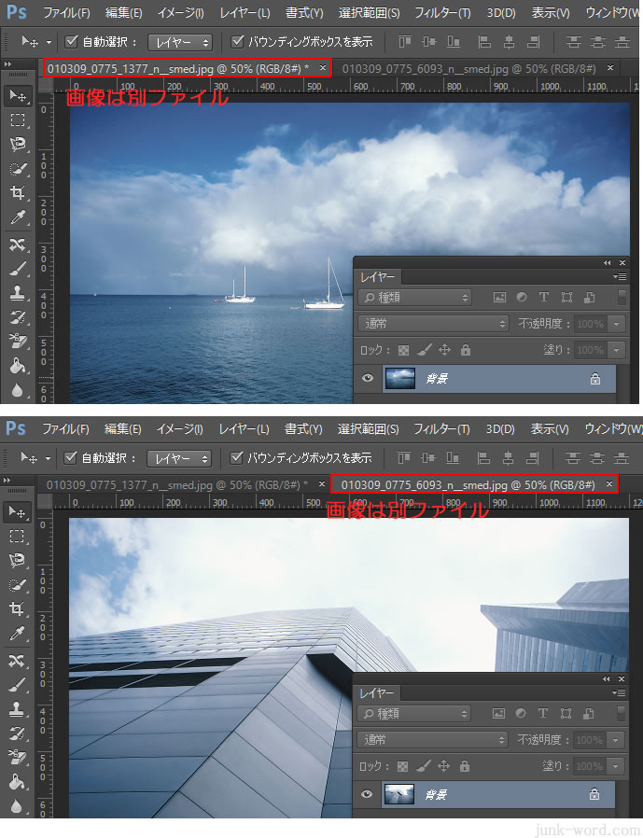Select the Eyedropper tool in the yacht-image window

pos(18,217)
